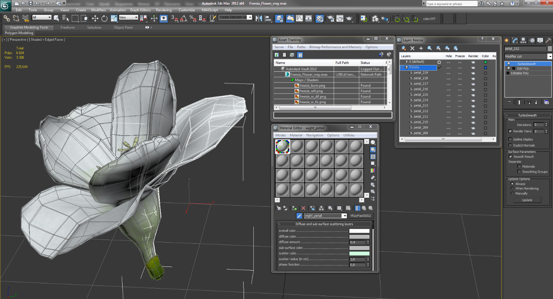Click the Update button
Screen dimensions: 553x299
coord(527,200)
